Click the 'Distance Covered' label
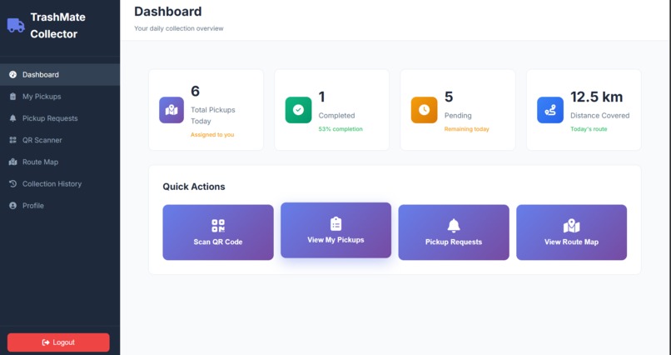The image size is (671, 355). pos(600,116)
